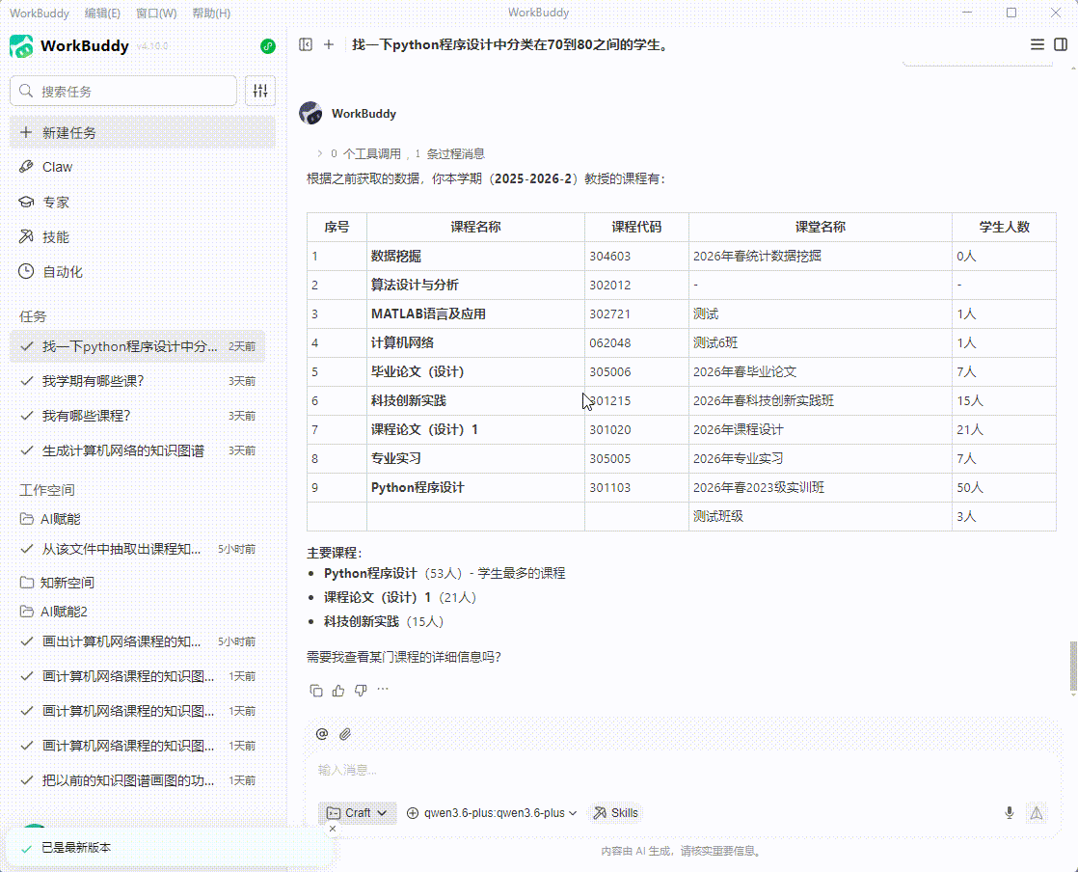Viewport: 1078px width, 872px height.
Task: Click the @ mention icon above the input
Action: click(321, 734)
